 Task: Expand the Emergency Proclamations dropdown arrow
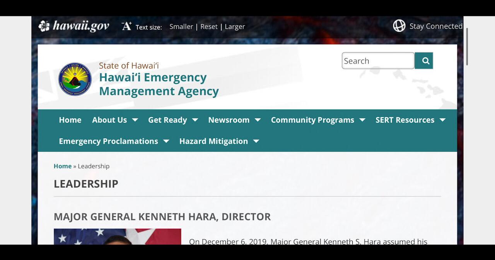point(166,141)
